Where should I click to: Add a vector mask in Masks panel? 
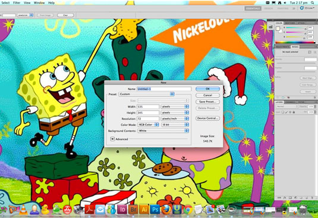[315, 52]
